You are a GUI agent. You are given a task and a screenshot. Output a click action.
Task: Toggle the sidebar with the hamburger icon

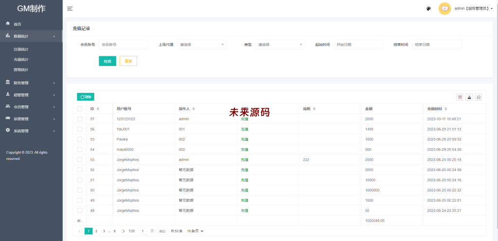[70, 9]
